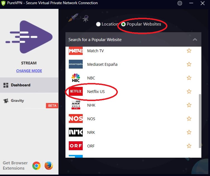This screenshot has width=210, height=176.
Task: Click the ORF logo icon
Action: tap(76, 146)
